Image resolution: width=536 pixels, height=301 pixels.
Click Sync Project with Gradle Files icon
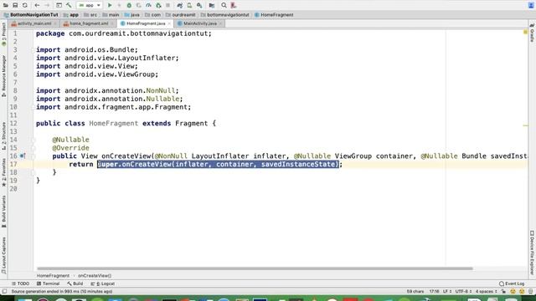[x=180, y=6]
